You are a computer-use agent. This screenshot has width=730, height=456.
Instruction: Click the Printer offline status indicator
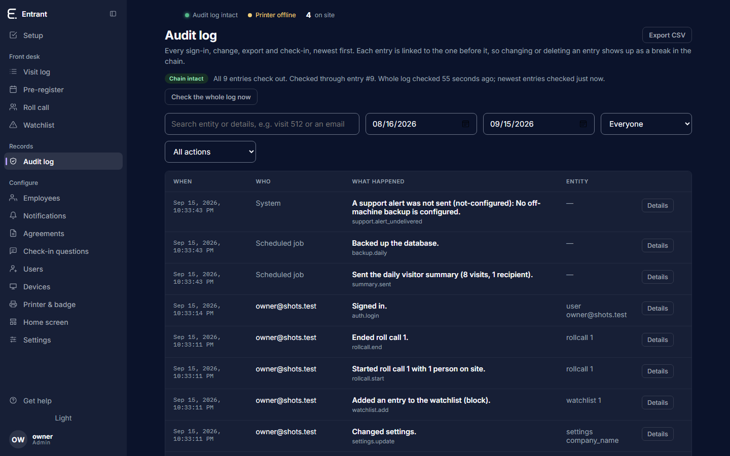pos(272,15)
